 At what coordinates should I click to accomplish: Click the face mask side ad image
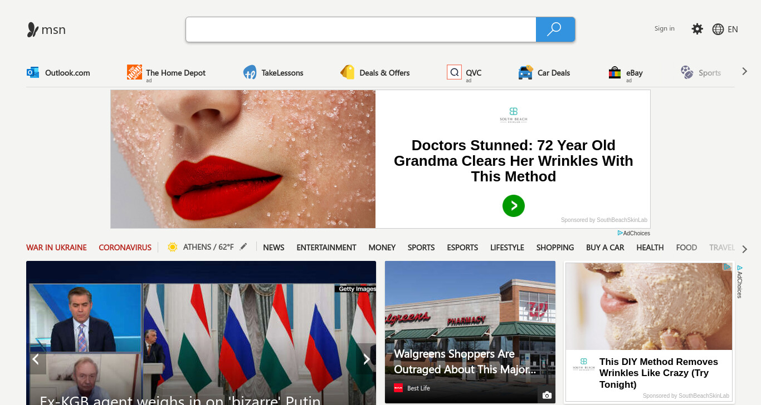(x=649, y=306)
